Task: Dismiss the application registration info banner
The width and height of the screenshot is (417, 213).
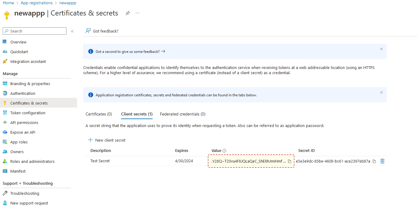Action: pyautogui.click(x=381, y=92)
